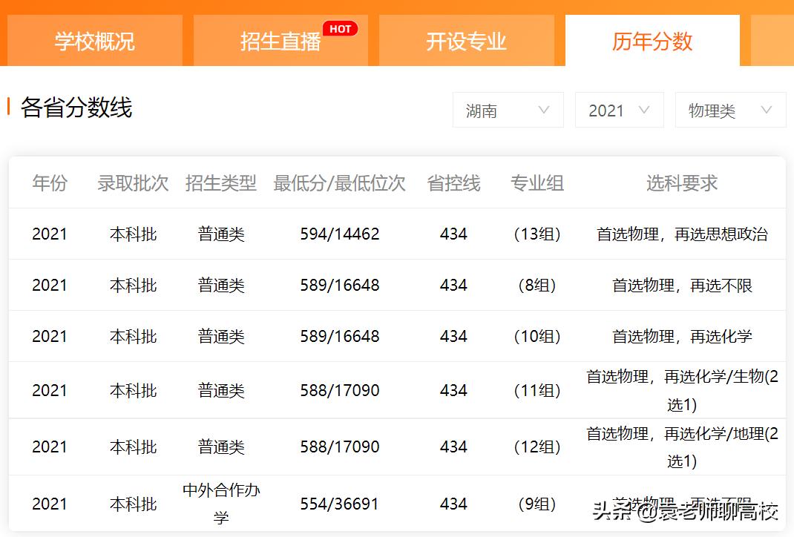
Task: Click the 年份 column header
Action: pyautogui.click(x=48, y=185)
